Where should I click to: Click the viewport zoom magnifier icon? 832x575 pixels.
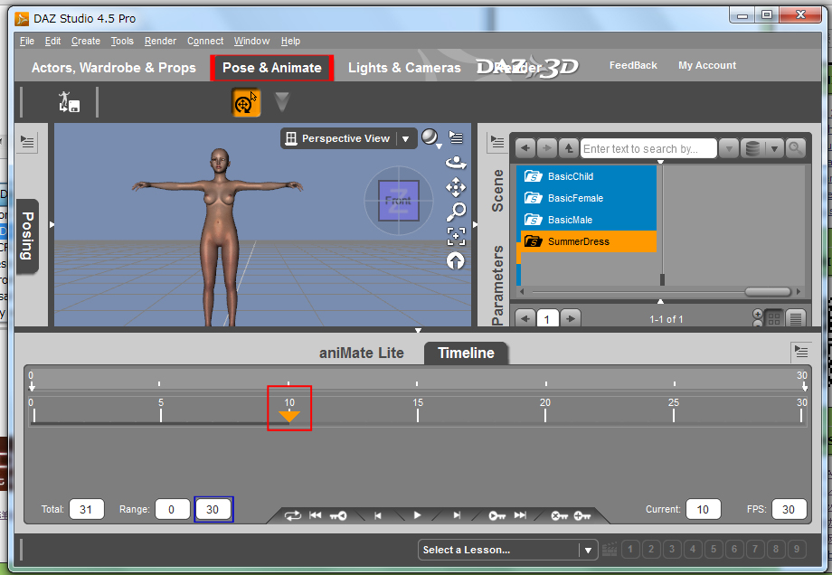pos(456,212)
